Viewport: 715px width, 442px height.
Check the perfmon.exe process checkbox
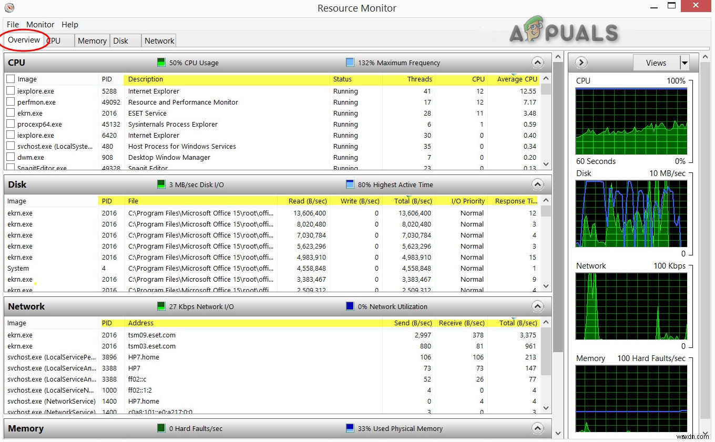[9, 101]
